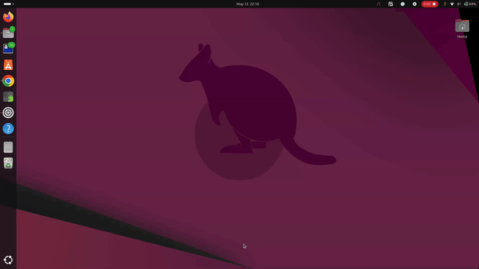Open the SSD drive in dock
Image resolution: width=479 pixels, height=269 pixels.
[8, 147]
